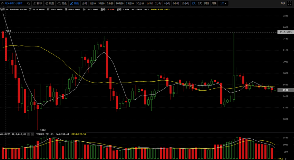Click the 1500 volume axis label
Image resolution: width=294 pixels, height=160 pixels.
pyautogui.click(x=286, y=138)
